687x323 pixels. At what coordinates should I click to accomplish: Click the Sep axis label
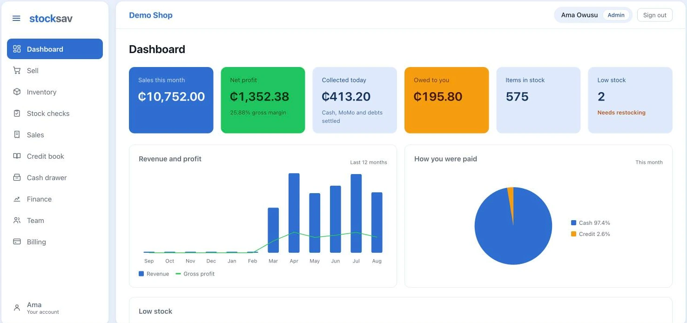pyautogui.click(x=149, y=261)
